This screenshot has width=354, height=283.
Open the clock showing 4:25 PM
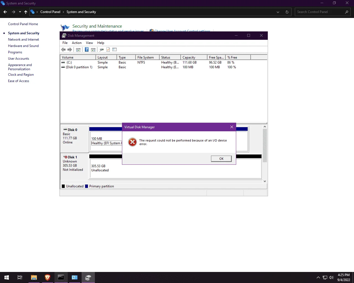[343, 277]
